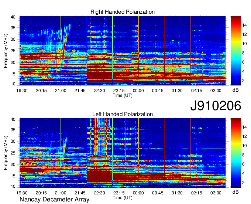Click 15 MHz tick on Right Handed frequency axis
The height and width of the screenshot is (204, 251).
click(x=13, y=74)
